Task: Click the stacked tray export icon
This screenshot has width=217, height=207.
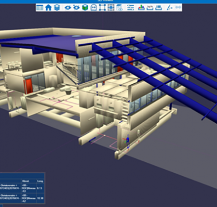Action: [x=159, y=7]
